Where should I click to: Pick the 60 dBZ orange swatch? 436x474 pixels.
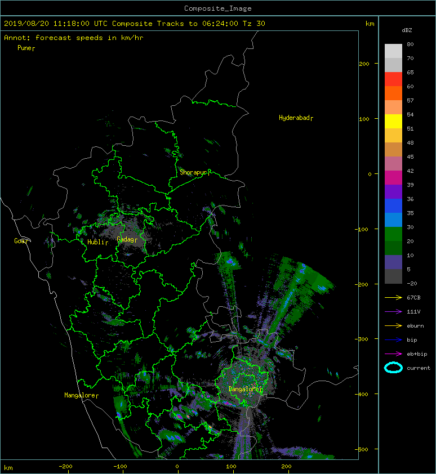(393, 93)
